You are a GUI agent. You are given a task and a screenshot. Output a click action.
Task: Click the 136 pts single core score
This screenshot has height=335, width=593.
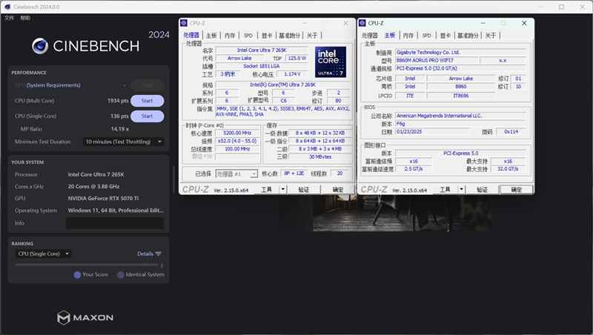pyautogui.click(x=119, y=116)
